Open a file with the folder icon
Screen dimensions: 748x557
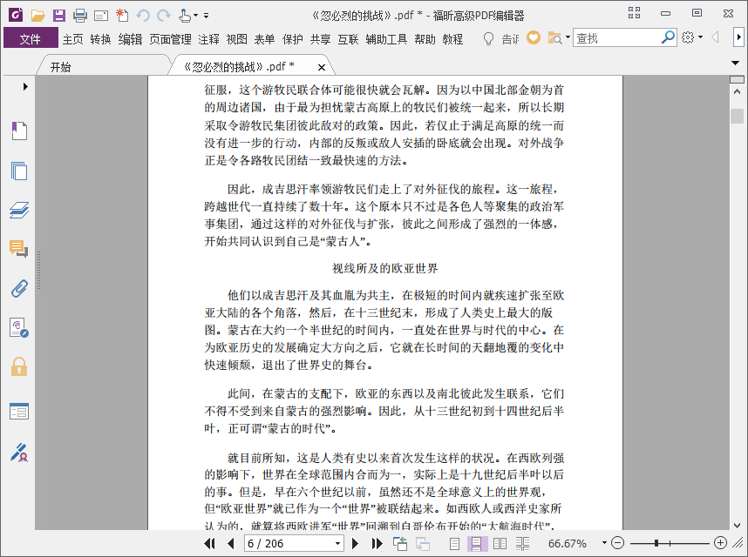pos(37,16)
